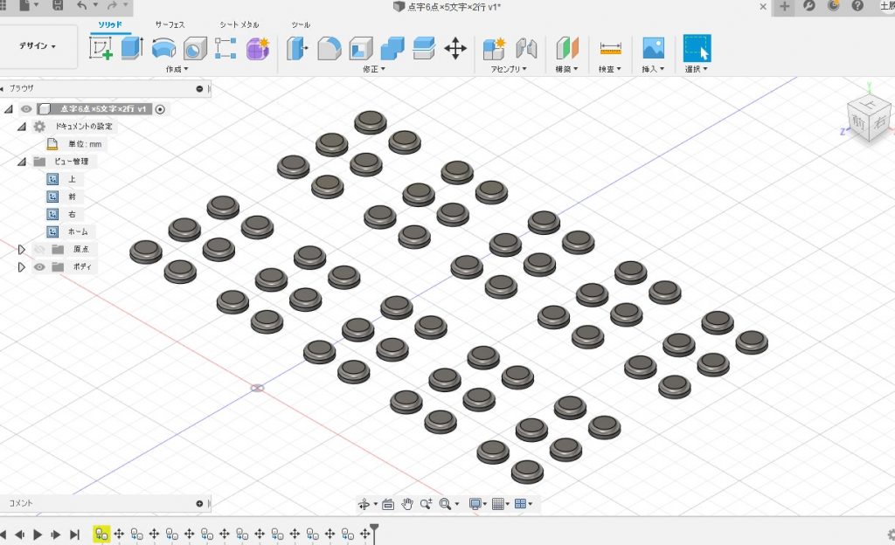
Task: Open the 作成 dropdown menu
Action: point(177,69)
